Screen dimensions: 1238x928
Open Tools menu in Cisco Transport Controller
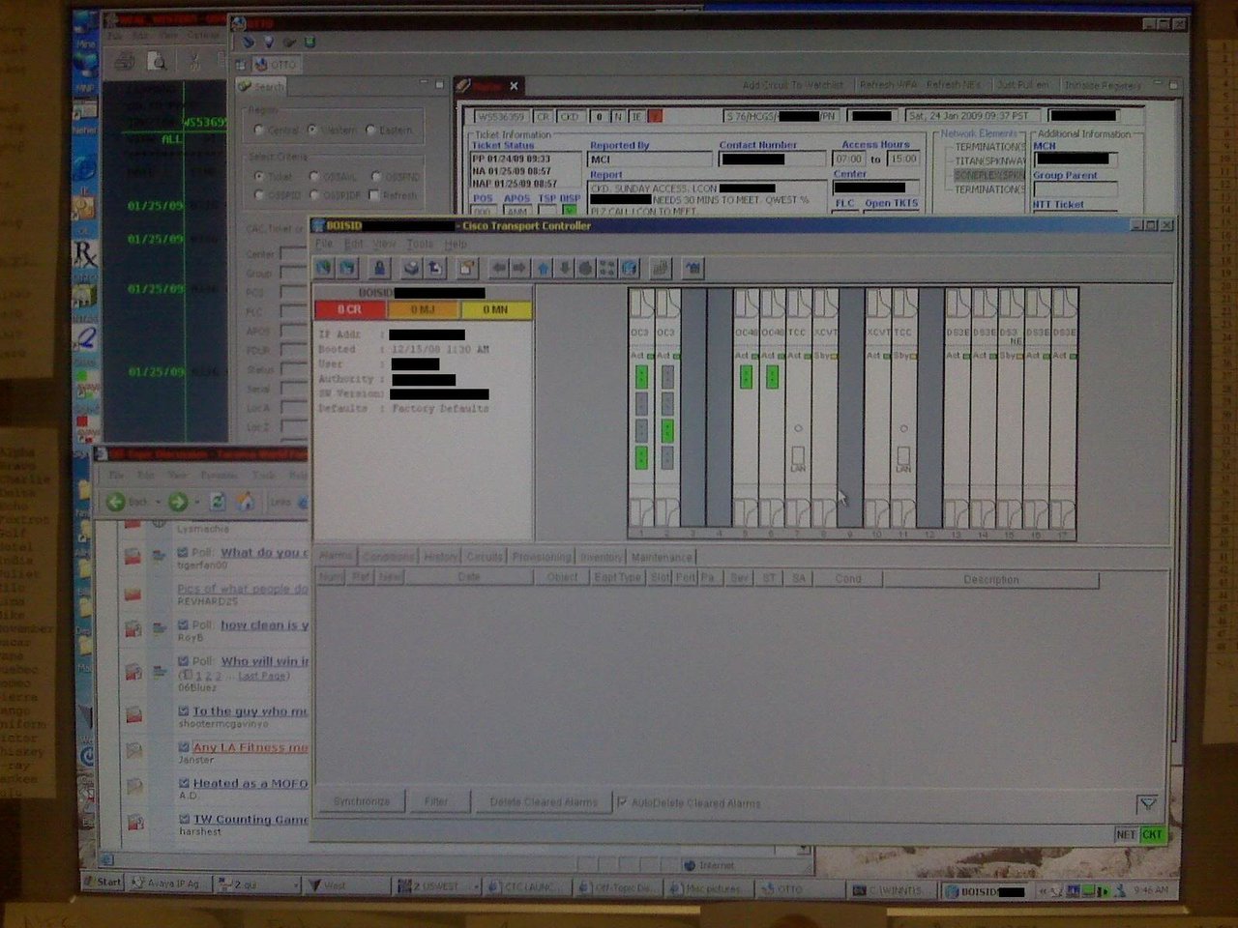(x=419, y=245)
